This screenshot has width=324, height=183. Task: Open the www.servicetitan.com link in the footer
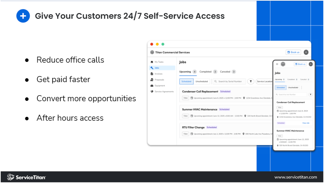(x=295, y=177)
